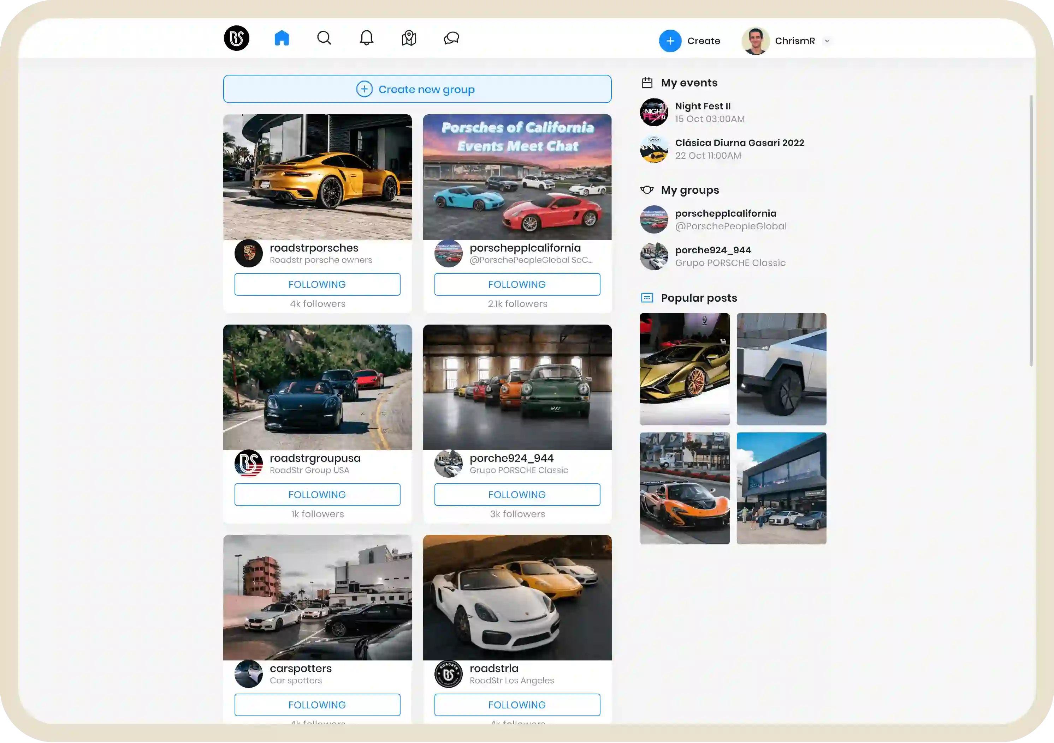Click the blue plus Create icon
The image size is (1054, 743).
[x=670, y=41]
